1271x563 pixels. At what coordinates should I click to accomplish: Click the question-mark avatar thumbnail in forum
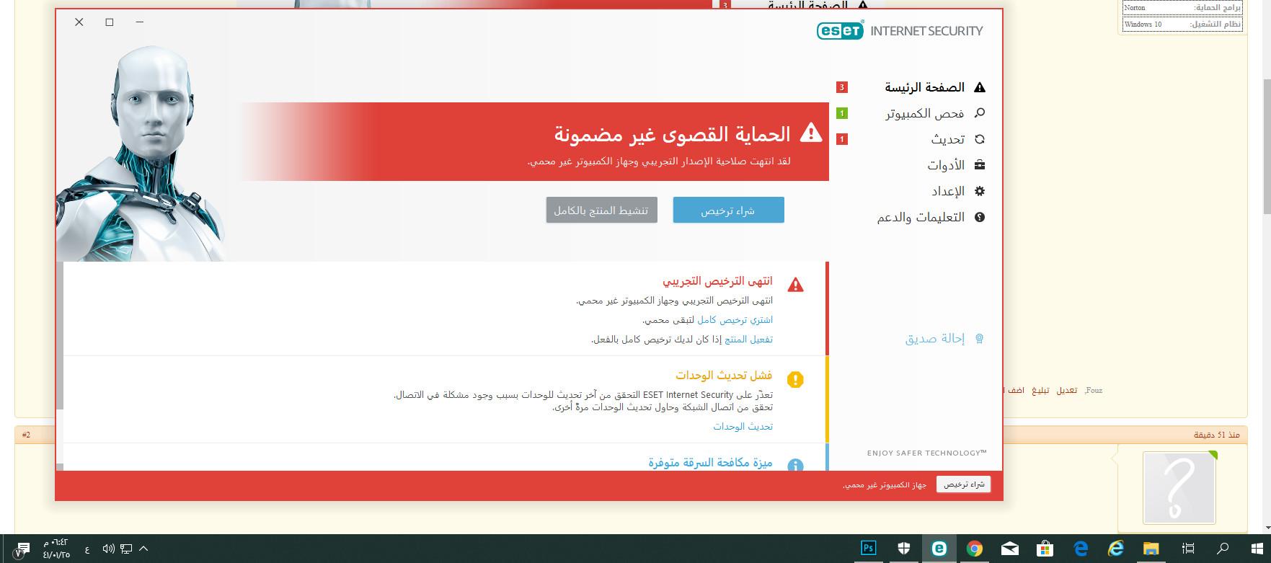(1179, 487)
